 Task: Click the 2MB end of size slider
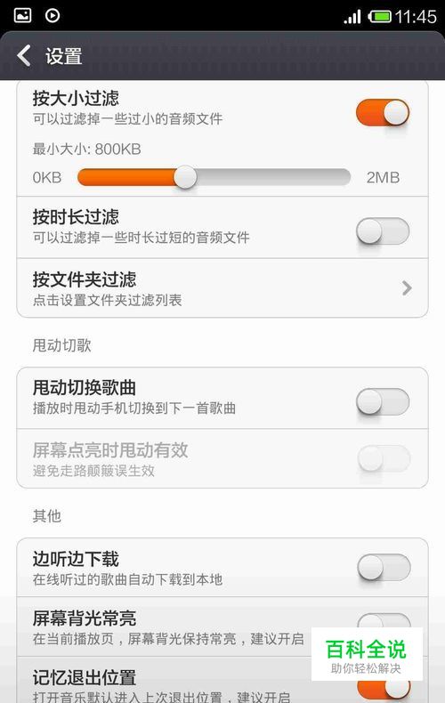point(383,178)
